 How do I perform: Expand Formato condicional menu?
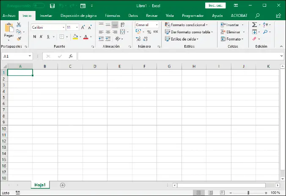186,25
